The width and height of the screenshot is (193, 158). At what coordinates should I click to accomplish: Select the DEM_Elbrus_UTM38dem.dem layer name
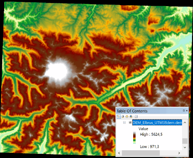[x=157, y=123]
